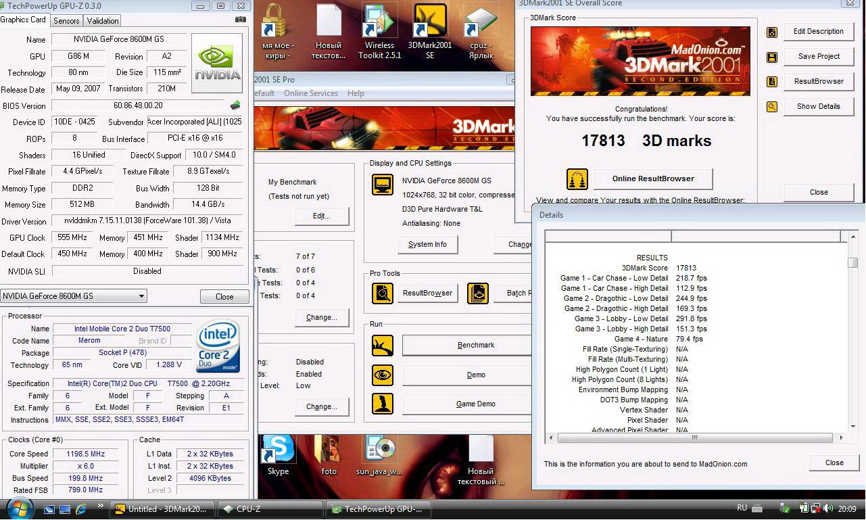The height and width of the screenshot is (520, 866).
Task: Click the Show Details magnifier icon
Action: pos(772,107)
